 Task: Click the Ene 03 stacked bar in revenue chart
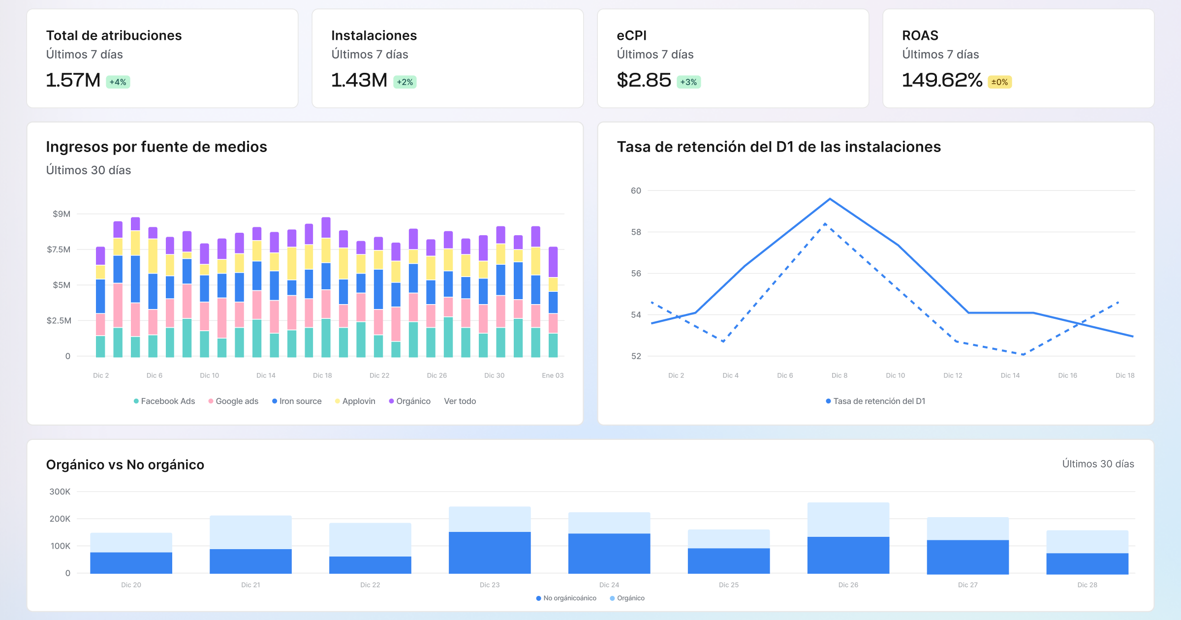[x=553, y=302]
